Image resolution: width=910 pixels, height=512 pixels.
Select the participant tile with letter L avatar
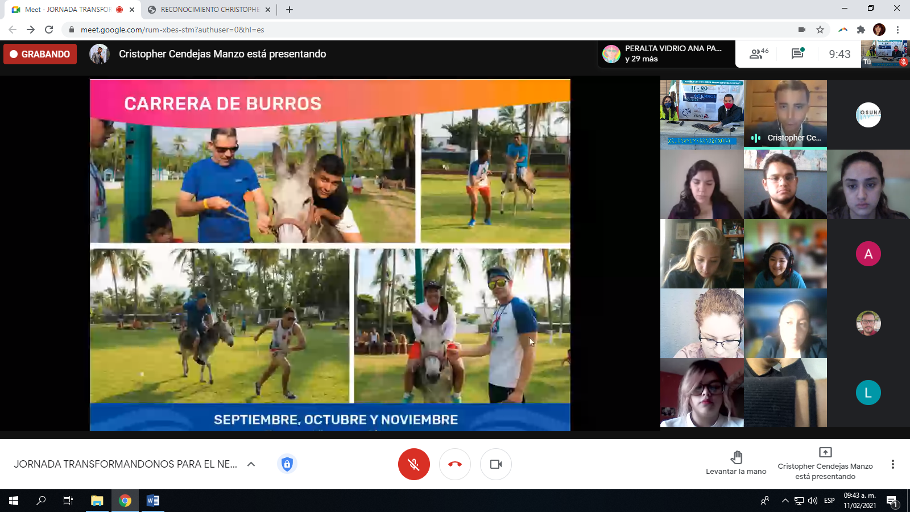[x=868, y=393]
